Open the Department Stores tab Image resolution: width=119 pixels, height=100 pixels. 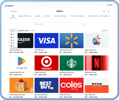[x=60, y=16]
